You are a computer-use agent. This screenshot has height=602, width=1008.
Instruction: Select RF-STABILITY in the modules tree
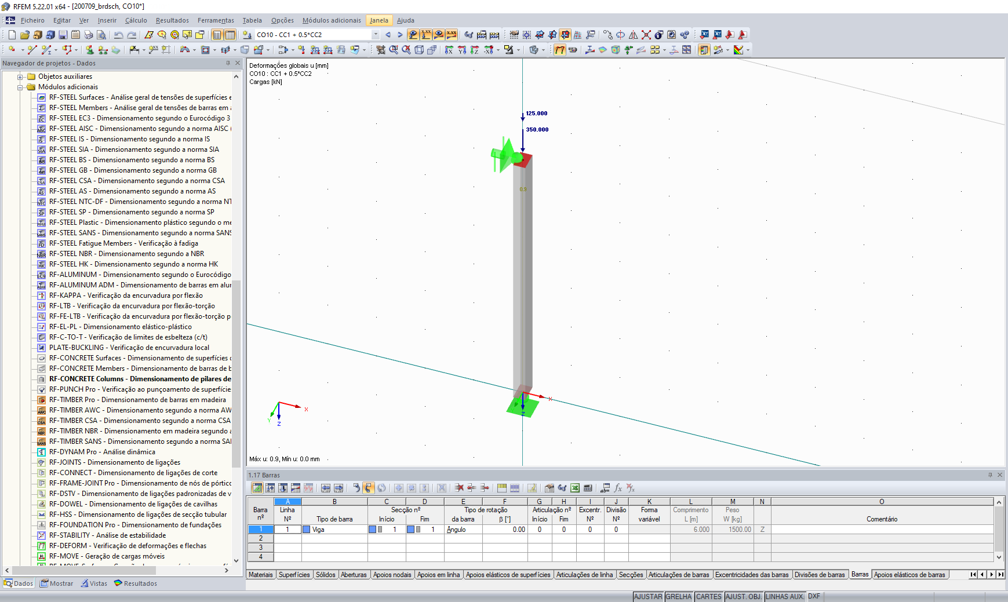tap(107, 535)
